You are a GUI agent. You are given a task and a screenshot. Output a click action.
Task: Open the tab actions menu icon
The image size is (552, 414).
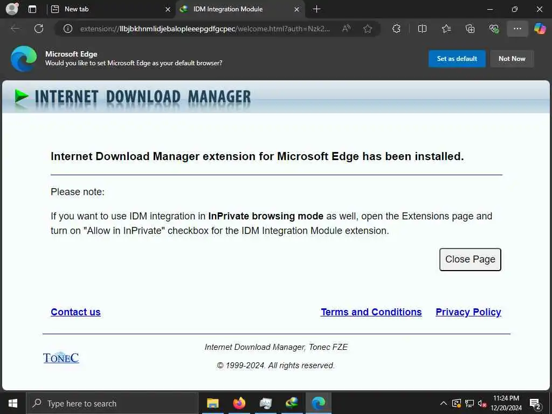[x=32, y=9]
